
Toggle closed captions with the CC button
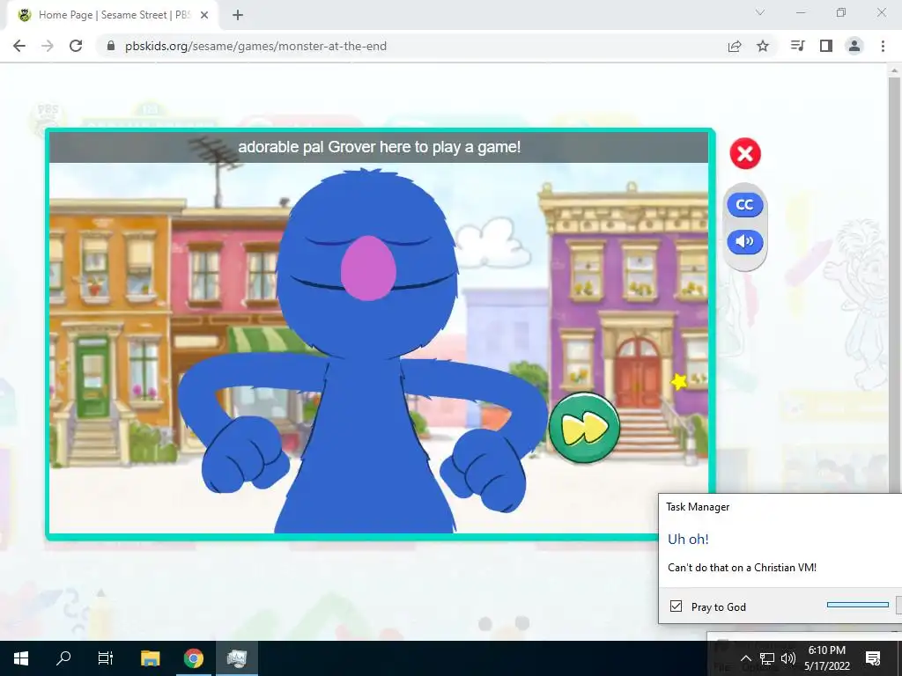[x=745, y=204]
